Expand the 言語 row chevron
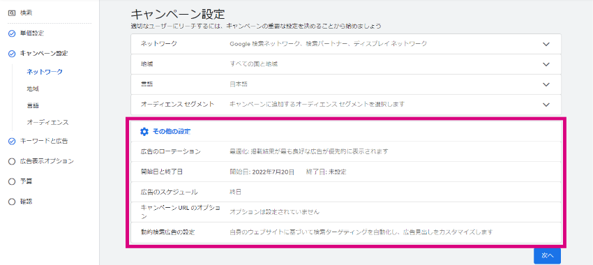 point(546,84)
